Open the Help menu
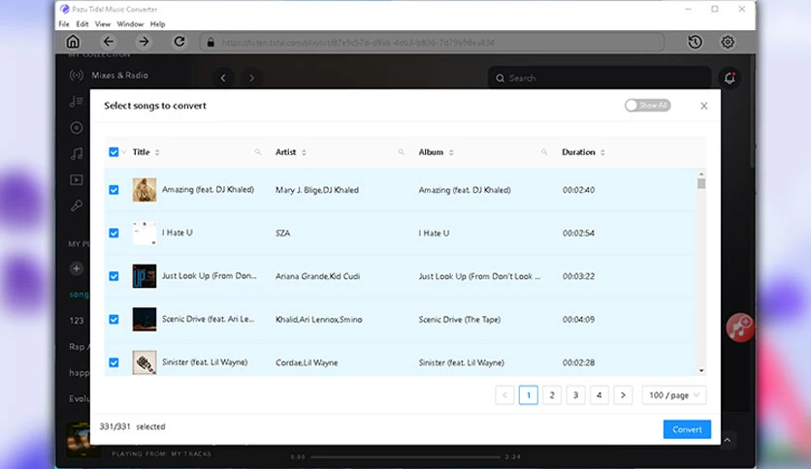Viewport: 811px width, 469px height. (157, 24)
